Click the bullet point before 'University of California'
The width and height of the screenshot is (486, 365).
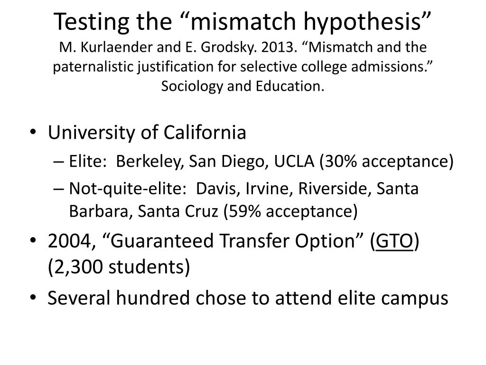(x=33, y=133)
